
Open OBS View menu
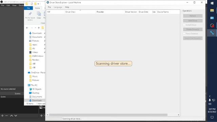pyautogui.click(x=14, y=5)
